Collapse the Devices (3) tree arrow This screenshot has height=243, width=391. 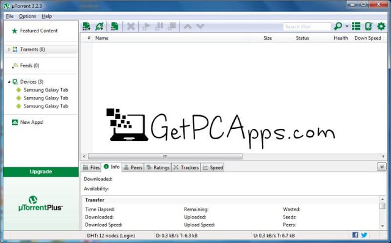[9, 82]
